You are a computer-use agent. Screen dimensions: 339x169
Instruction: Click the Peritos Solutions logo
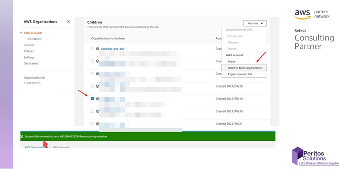pyautogui.click(x=316, y=157)
